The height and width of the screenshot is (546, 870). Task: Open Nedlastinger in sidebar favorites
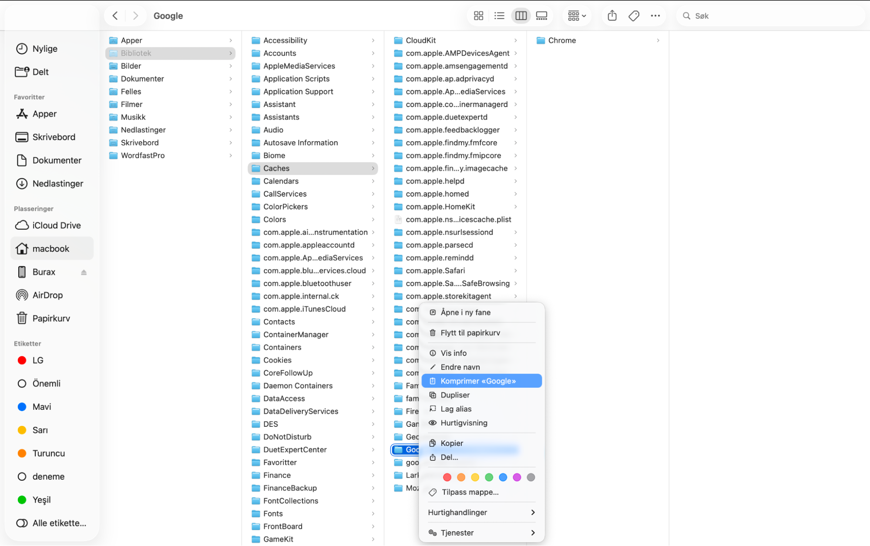point(52,184)
